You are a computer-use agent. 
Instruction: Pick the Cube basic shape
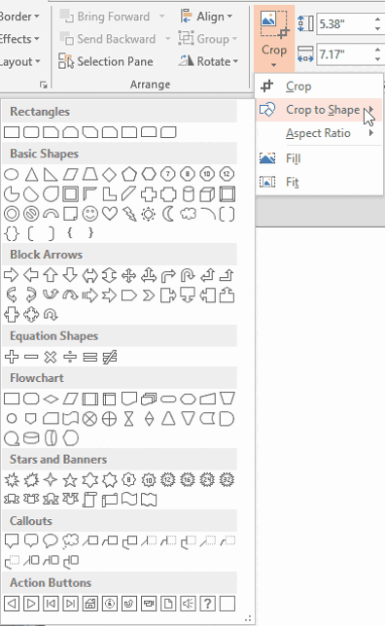pos(207,194)
